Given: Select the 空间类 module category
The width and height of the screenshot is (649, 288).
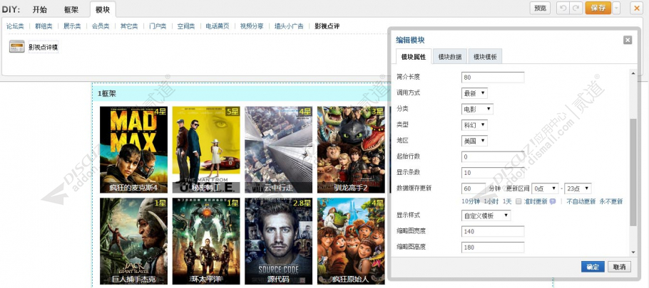Looking at the screenshot, I should [186, 26].
